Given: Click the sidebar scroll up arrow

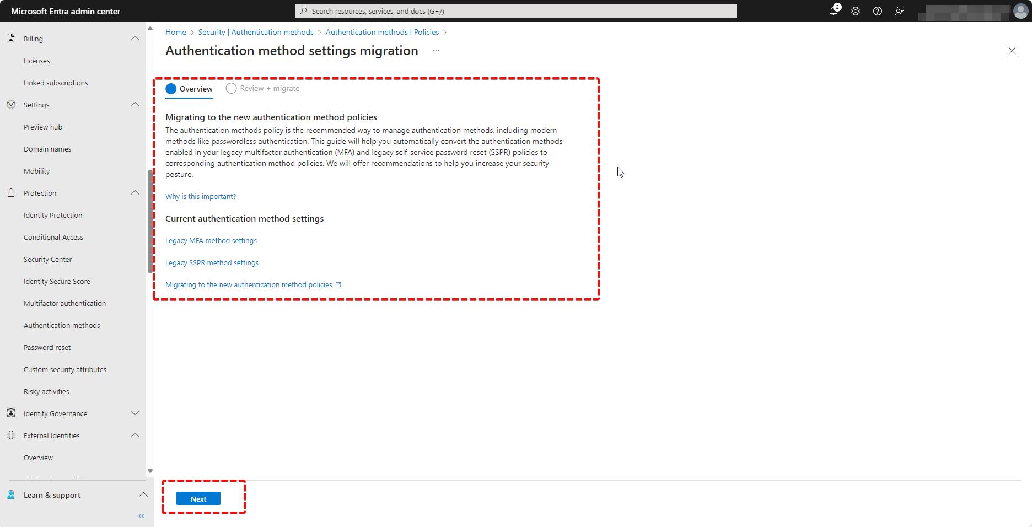Looking at the screenshot, I should pos(150,29).
